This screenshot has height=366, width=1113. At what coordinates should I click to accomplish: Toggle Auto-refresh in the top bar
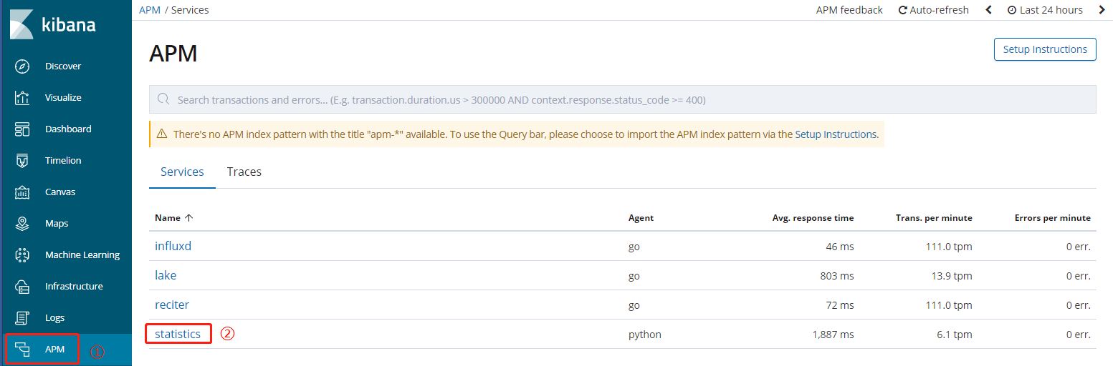[933, 10]
